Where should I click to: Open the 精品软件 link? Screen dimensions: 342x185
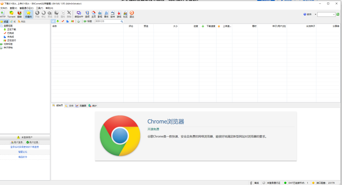tap(23, 157)
